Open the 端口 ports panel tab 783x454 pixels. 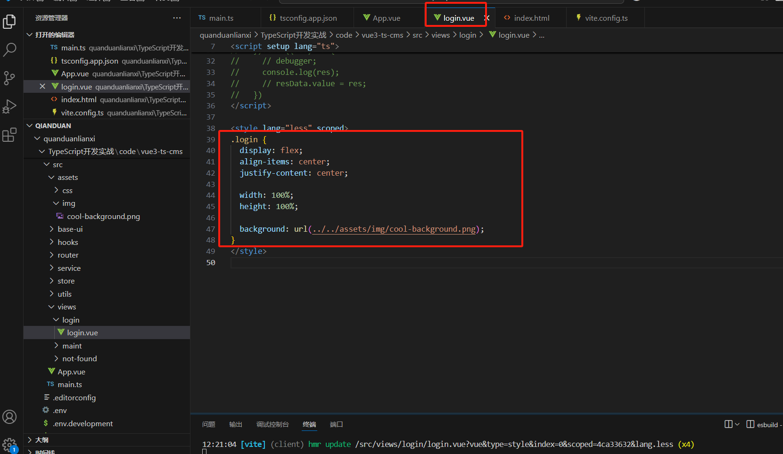(336, 424)
